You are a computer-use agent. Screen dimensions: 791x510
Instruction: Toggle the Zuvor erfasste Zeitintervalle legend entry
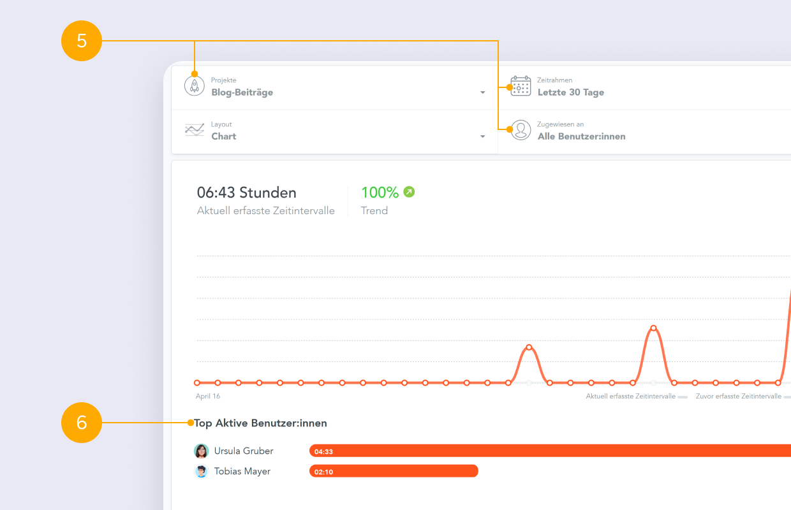pos(744,397)
